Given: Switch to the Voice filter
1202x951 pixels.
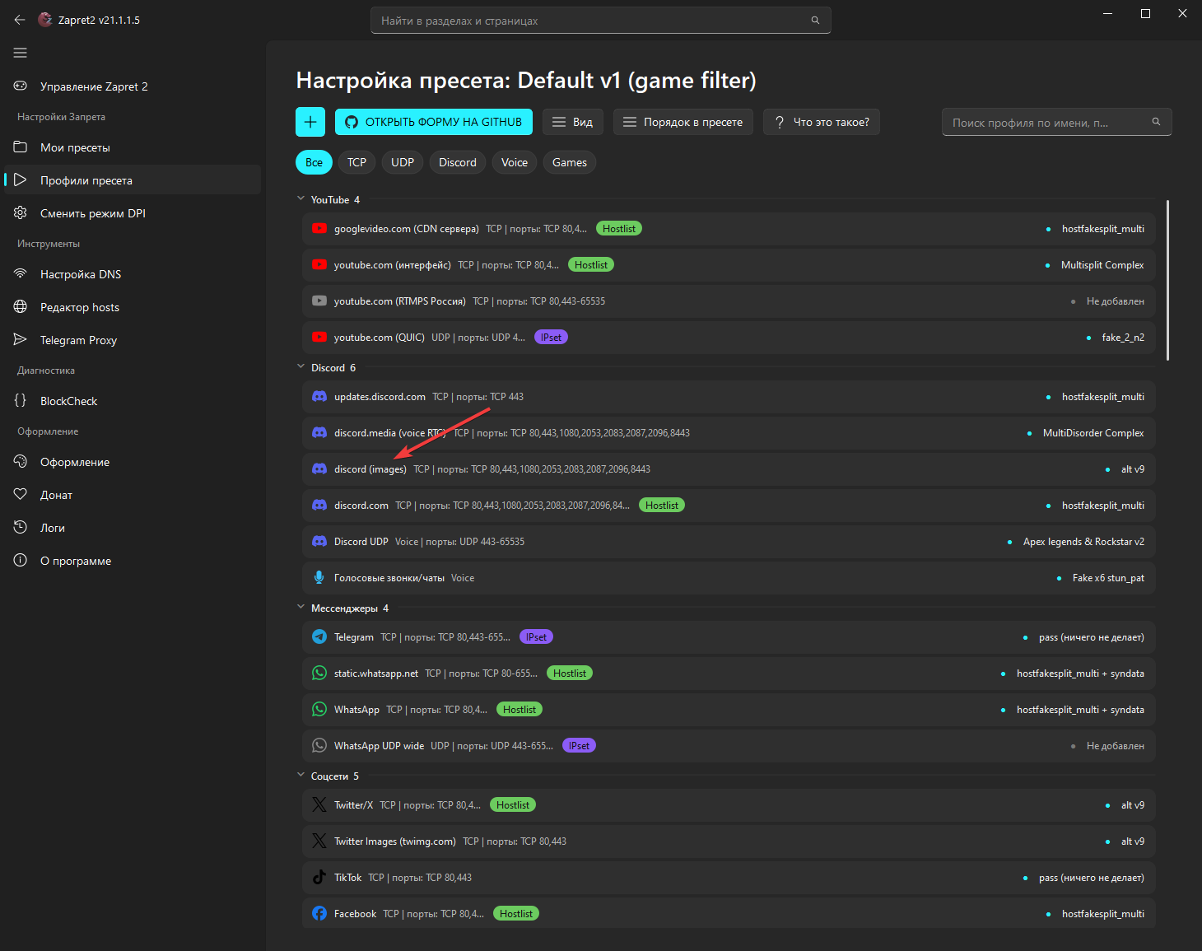Looking at the screenshot, I should (515, 162).
